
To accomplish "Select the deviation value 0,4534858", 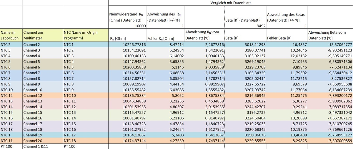I will click(204, 101).
